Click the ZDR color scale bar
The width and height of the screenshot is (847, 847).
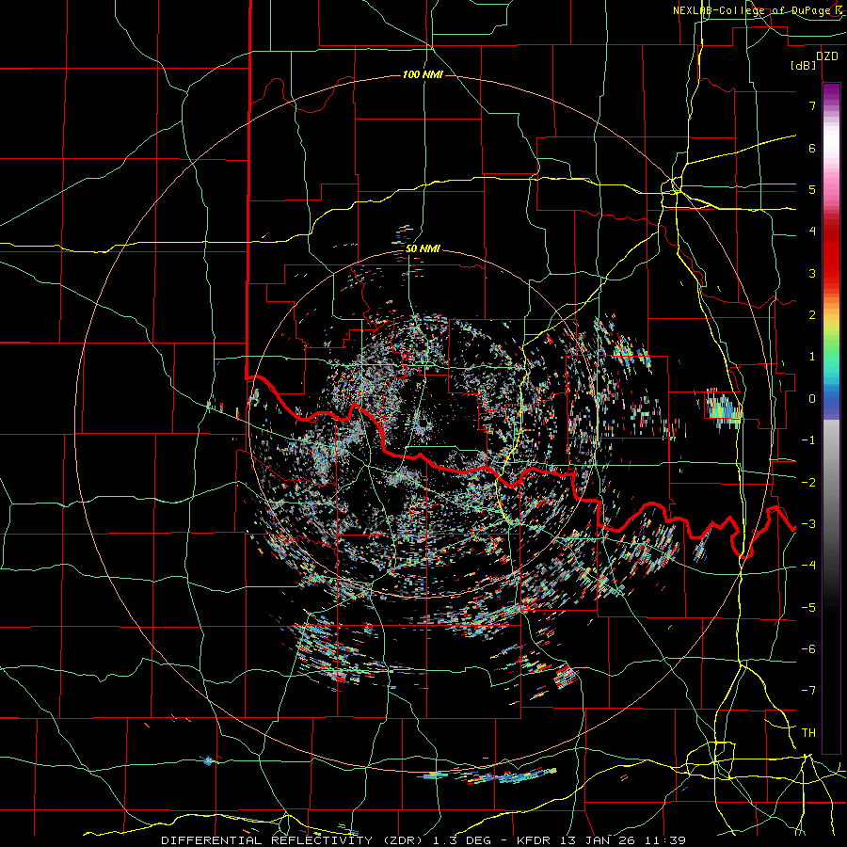pos(831,418)
